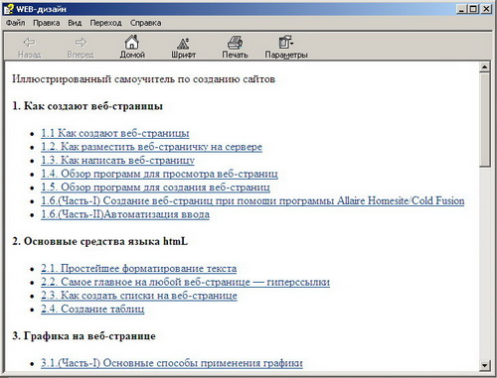Open link 1.1 Как создают веб-страницы
This screenshot has height=378, width=497.
click(x=115, y=133)
